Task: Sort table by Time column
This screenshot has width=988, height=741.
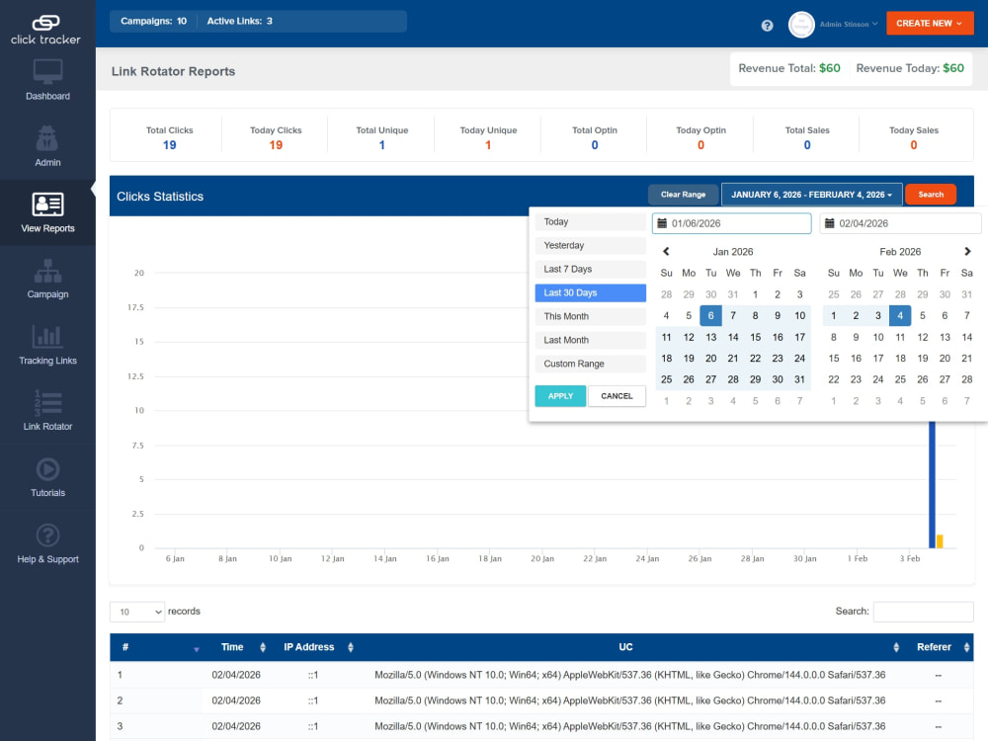Action: (x=263, y=647)
